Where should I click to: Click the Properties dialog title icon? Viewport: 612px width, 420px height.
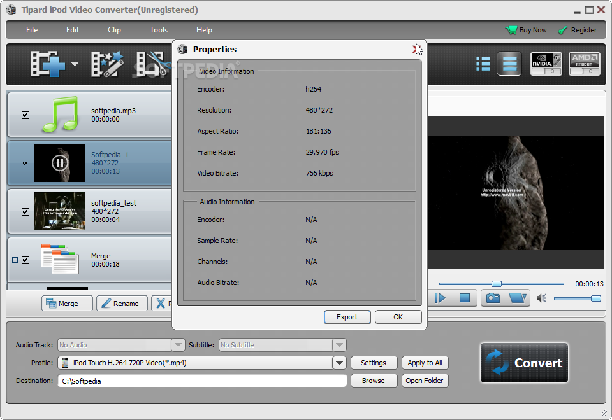click(x=183, y=49)
